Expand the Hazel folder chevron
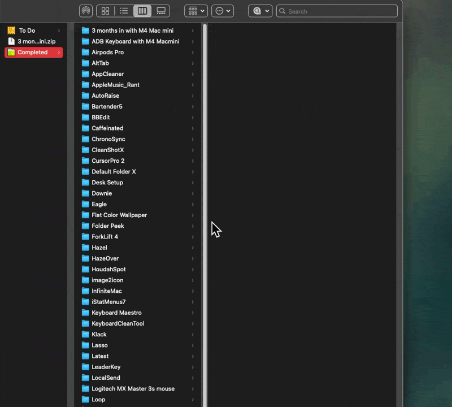The image size is (452, 407). click(x=193, y=248)
